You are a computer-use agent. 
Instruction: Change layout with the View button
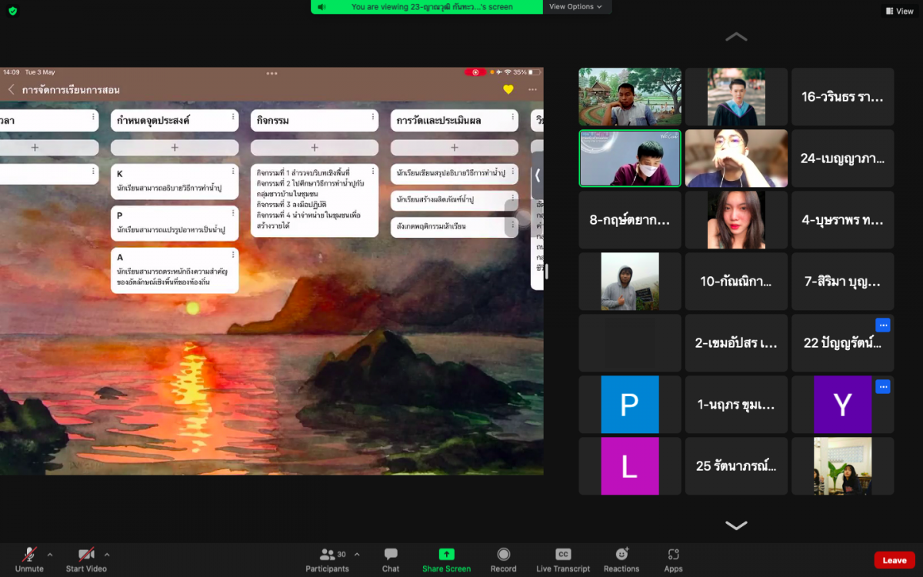899,11
